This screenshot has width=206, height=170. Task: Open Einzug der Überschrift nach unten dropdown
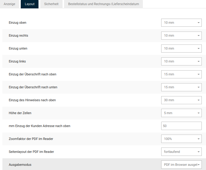pyautogui.click(x=181, y=87)
